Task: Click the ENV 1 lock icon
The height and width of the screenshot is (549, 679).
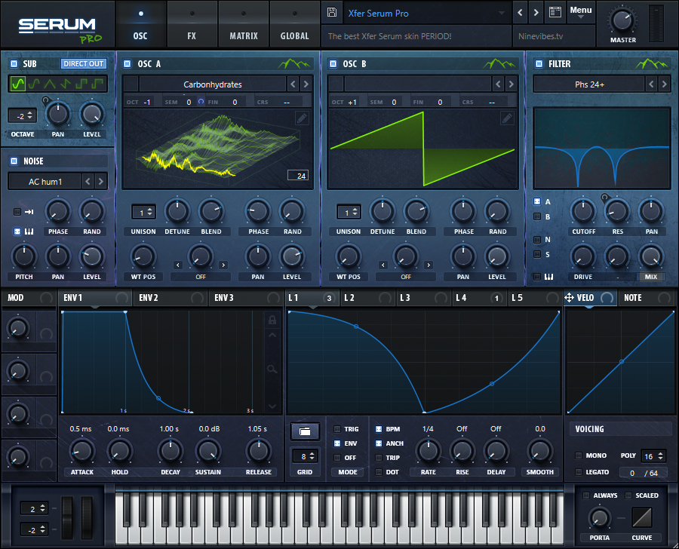Action: pyautogui.click(x=272, y=320)
